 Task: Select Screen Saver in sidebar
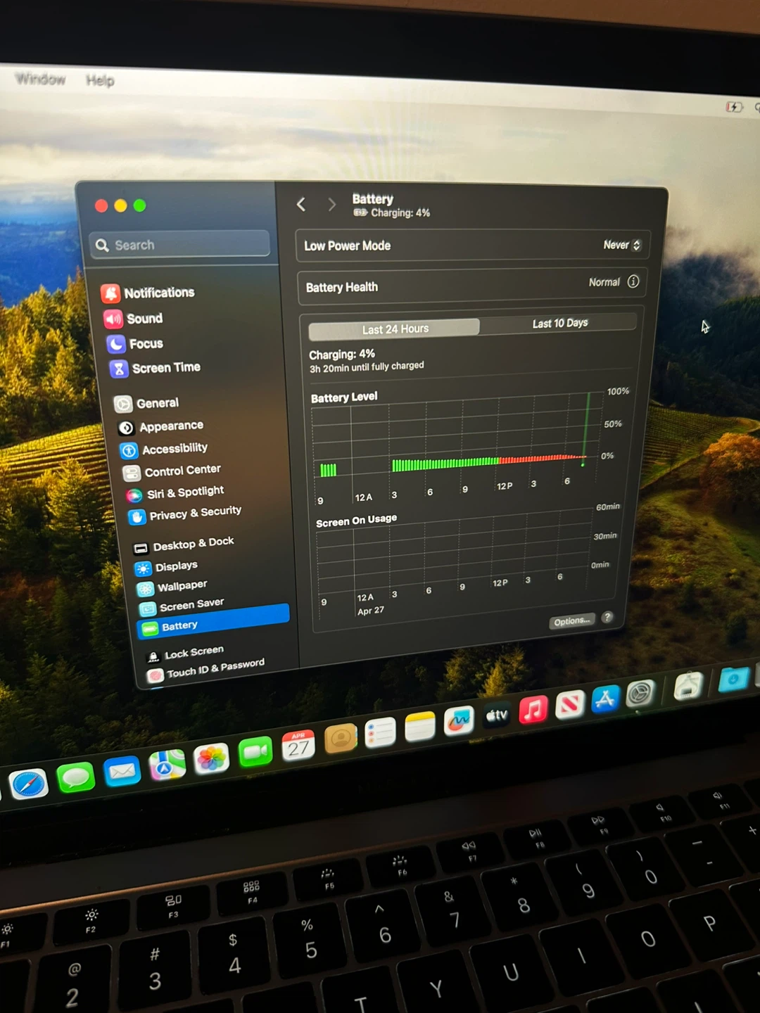182,606
